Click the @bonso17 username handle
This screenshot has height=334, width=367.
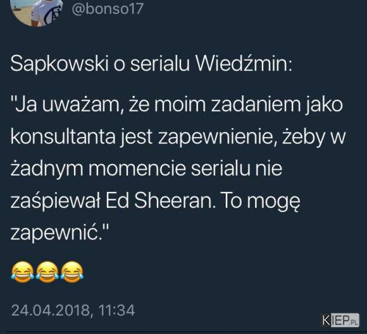pos(108,9)
